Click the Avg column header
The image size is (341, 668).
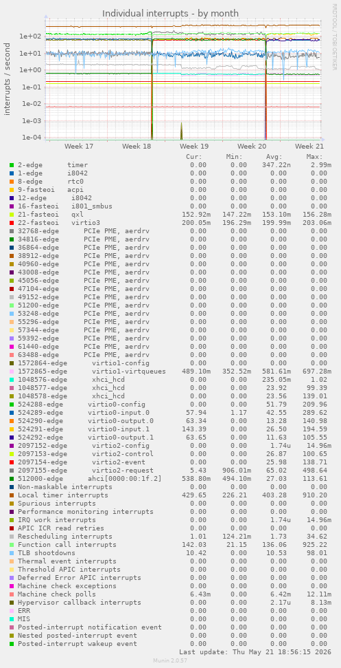click(x=274, y=157)
